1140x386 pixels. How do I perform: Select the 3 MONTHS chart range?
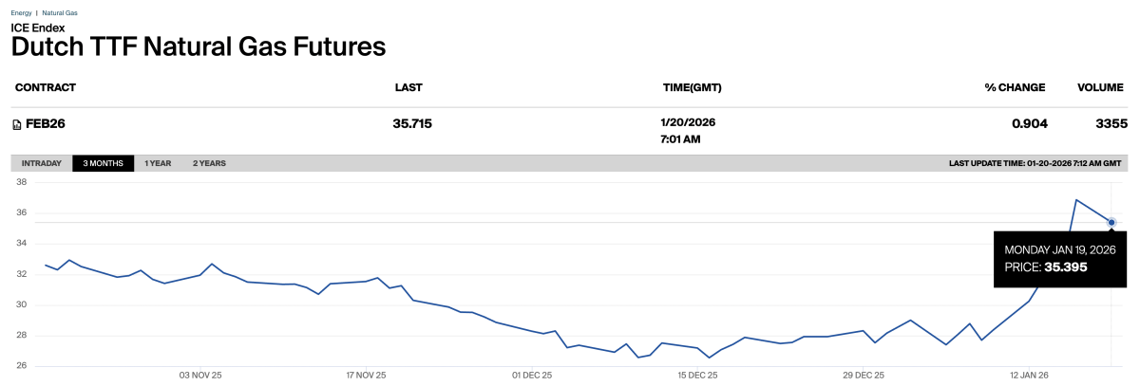coord(104,163)
